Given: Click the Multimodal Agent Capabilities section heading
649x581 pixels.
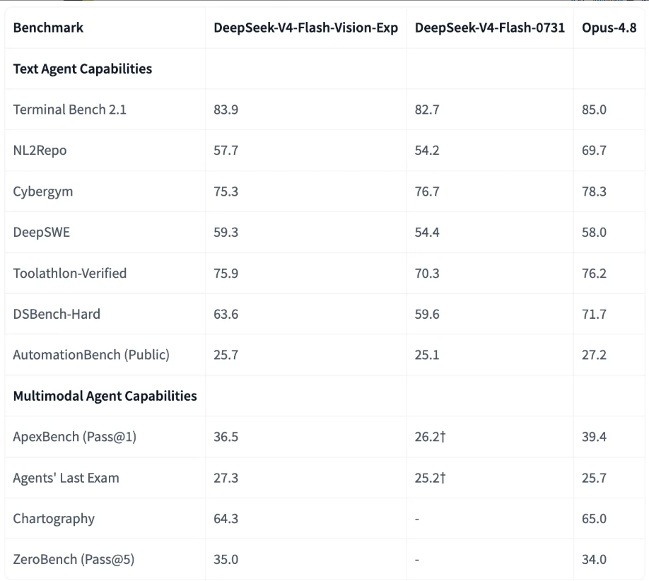Looking at the screenshot, I should point(105,396).
